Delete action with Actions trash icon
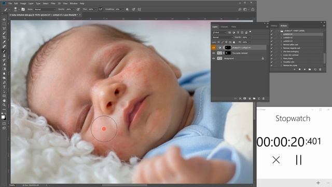The height and width of the screenshot is (187, 332). pyautogui.click(x=320, y=69)
